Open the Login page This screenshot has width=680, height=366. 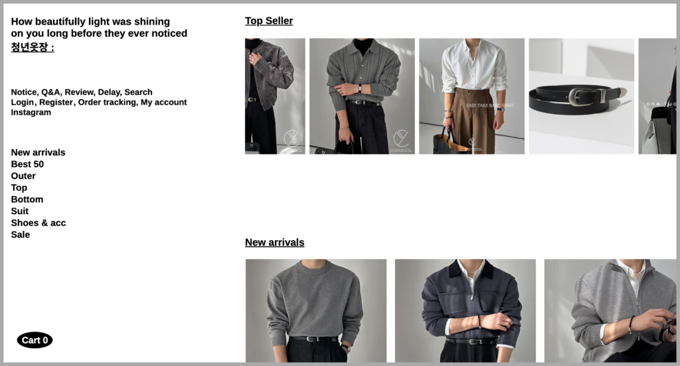pyautogui.click(x=23, y=102)
